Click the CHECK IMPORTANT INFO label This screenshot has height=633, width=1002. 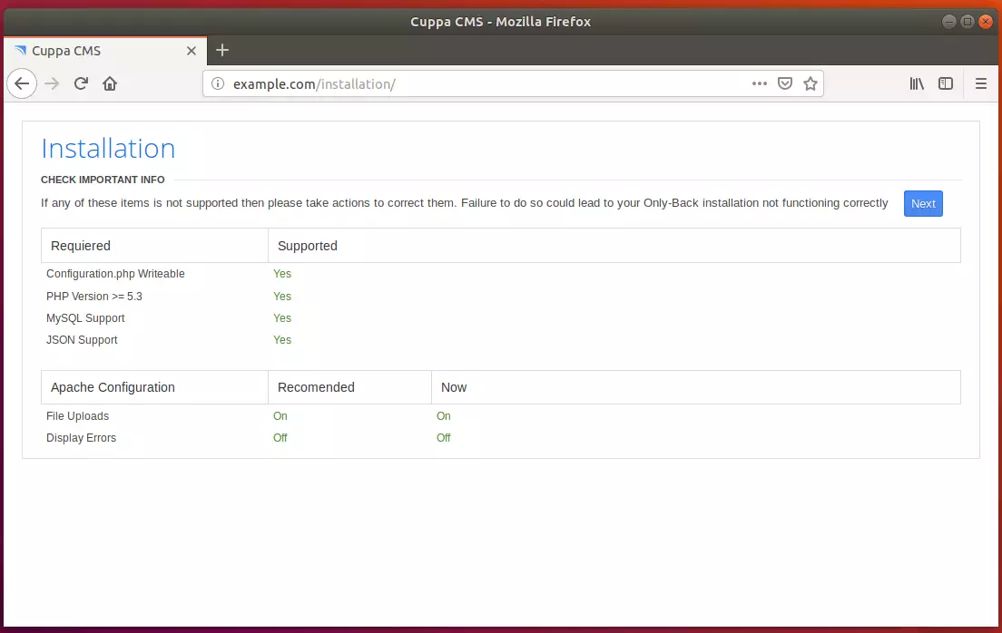103,180
